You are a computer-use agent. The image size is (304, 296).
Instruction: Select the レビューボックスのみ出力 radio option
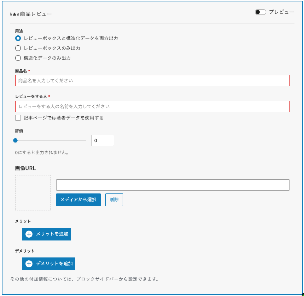18,48
